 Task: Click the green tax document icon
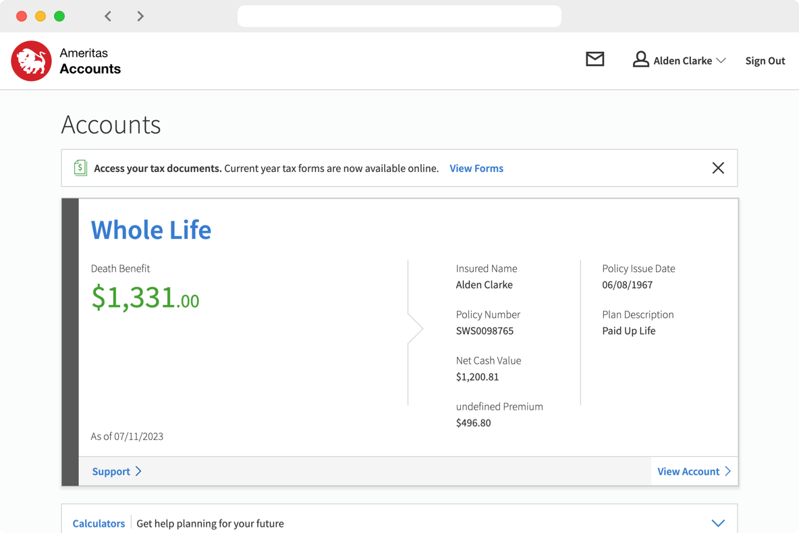(80, 168)
